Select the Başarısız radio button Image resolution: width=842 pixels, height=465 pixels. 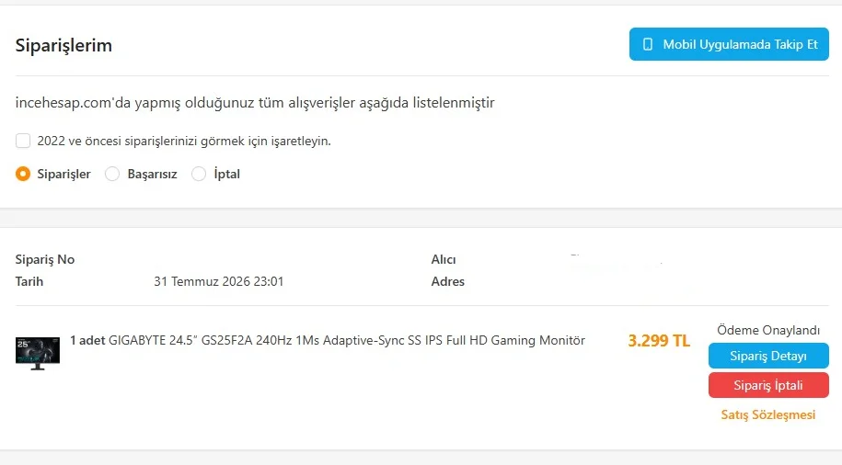pyautogui.click(x=112, y=174)
